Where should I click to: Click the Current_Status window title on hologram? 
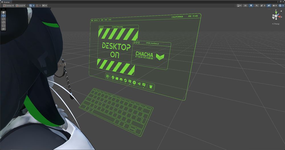(x=117, y=27)
